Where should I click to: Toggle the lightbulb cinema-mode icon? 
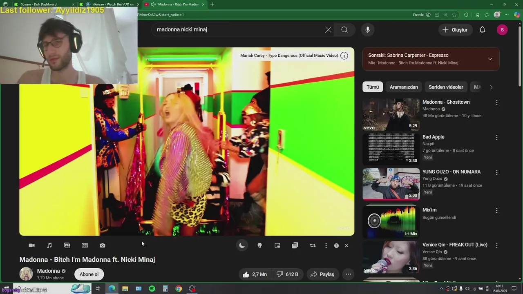click(259, 245)
